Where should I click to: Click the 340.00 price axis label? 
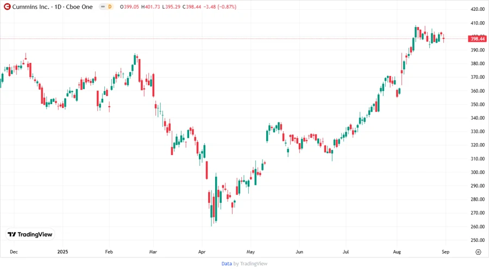(478, 118)
